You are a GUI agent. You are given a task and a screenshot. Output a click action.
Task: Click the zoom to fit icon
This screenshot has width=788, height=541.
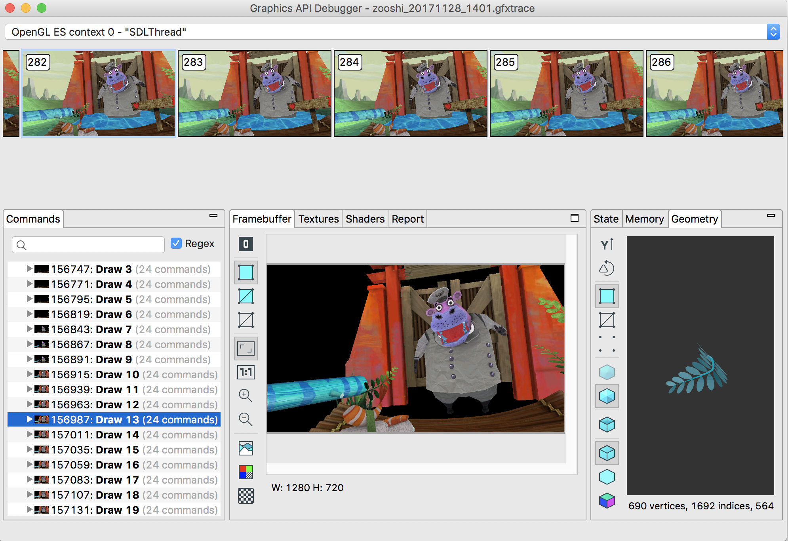click(x=246, y=349)
